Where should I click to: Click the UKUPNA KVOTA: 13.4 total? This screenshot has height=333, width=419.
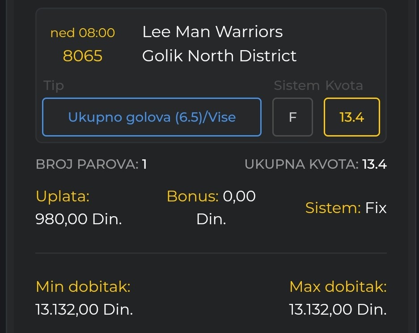pos(315,164)
